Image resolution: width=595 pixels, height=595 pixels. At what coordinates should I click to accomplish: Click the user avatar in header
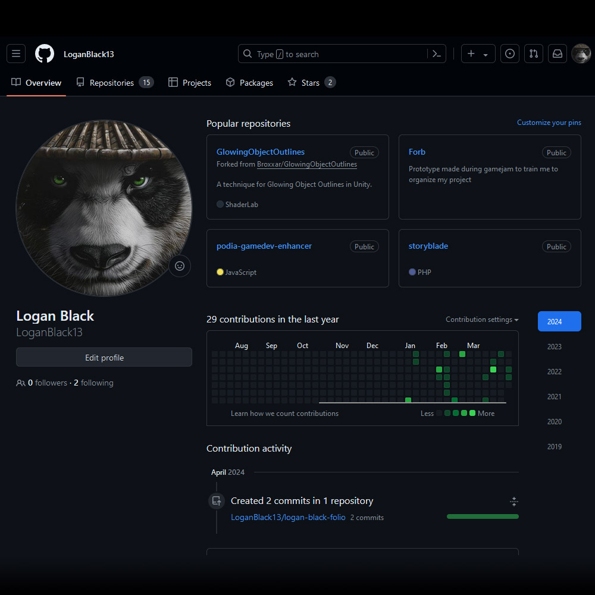point(581,54)
